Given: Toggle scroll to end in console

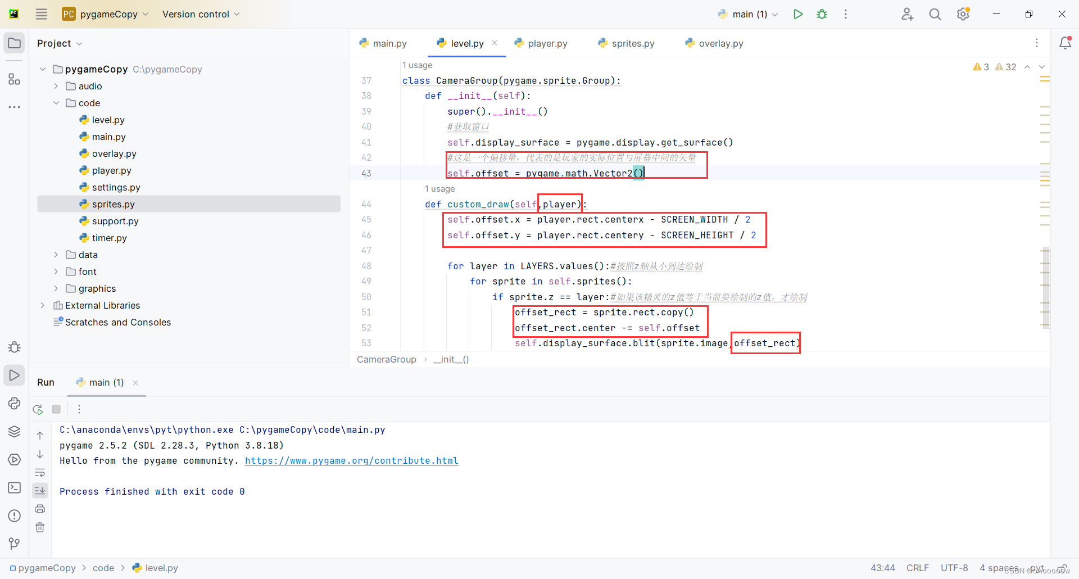Looking at the screenshot, I should (x=40, y=491).
